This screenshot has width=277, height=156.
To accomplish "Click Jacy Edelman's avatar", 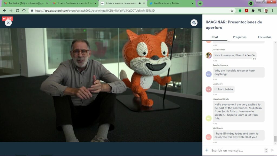I will [209, 55].
